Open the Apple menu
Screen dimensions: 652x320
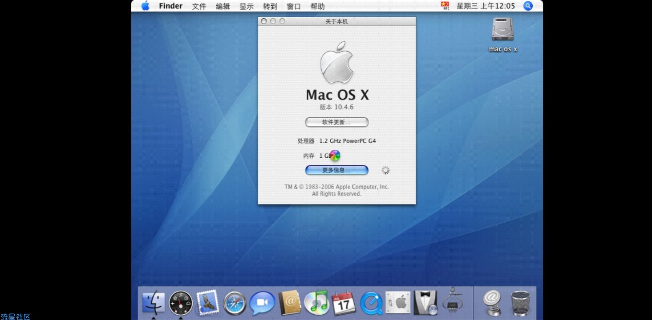tap(146, 6)
